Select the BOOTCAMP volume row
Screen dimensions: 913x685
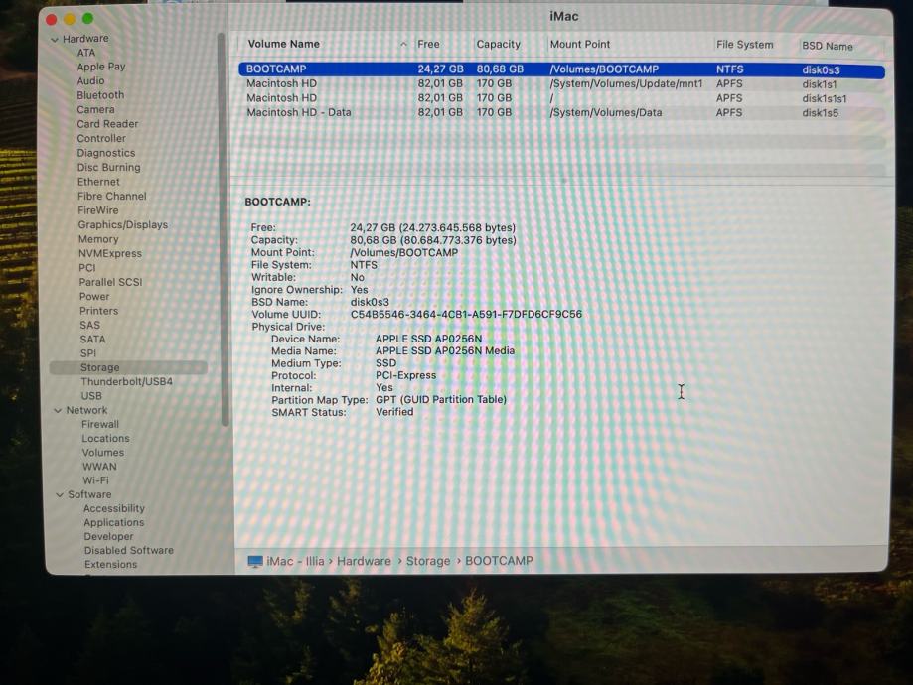(561, 69)
